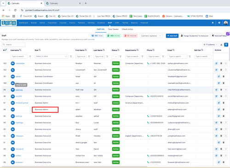230x168 pixels.
Task: Click the Username column filter funnel icon
Action: point(30,57)
